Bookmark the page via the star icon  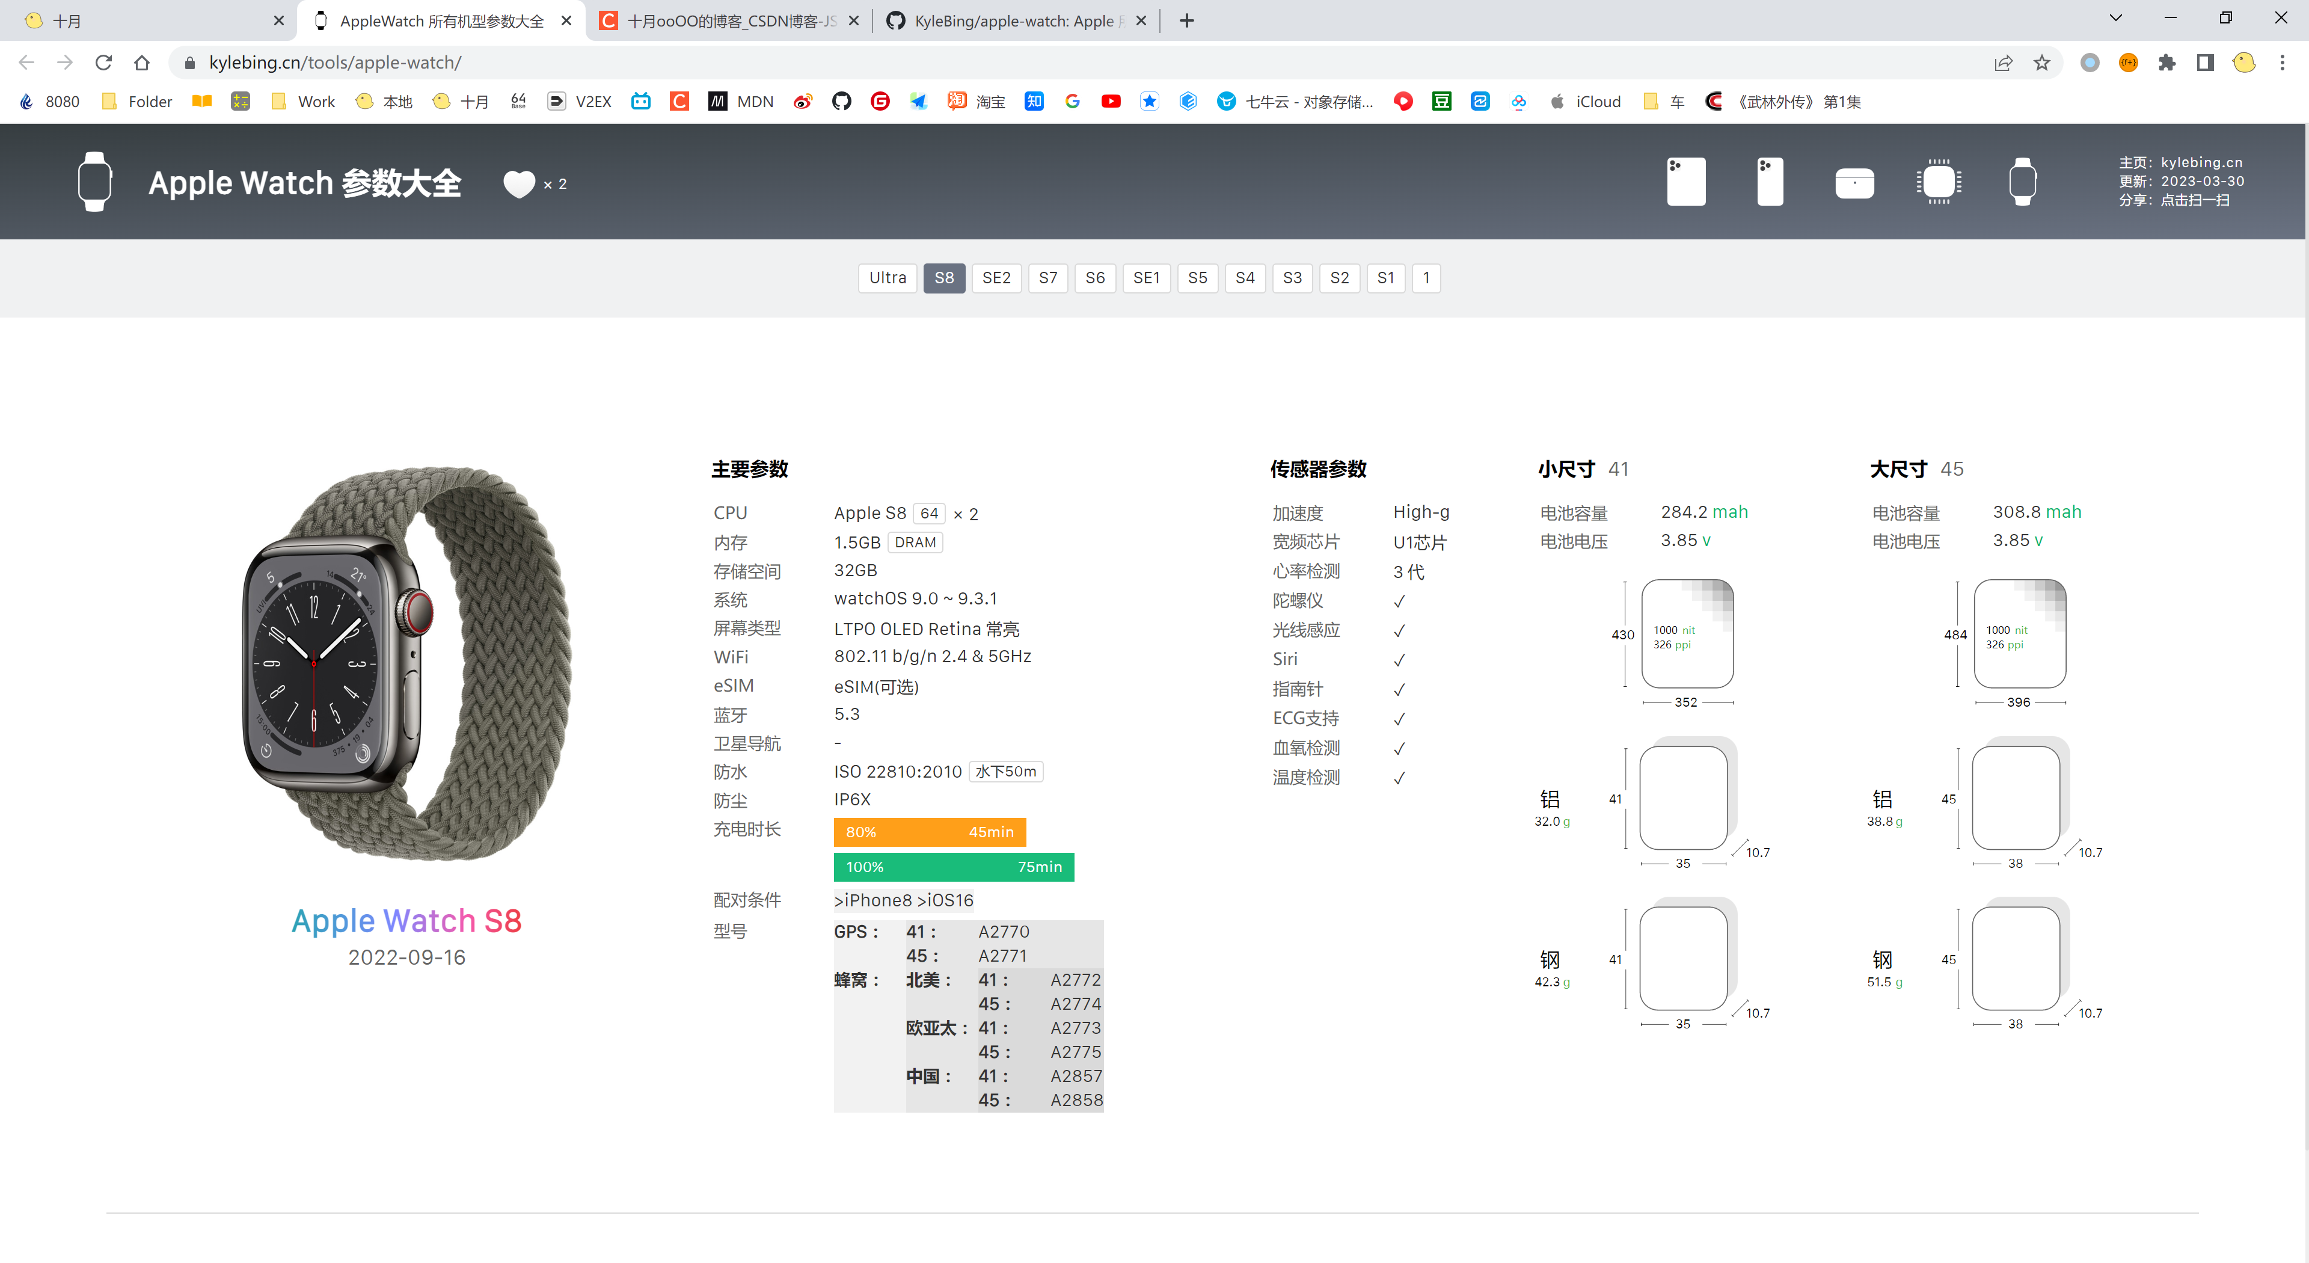pyautogui.click(x=2041, y=63)
